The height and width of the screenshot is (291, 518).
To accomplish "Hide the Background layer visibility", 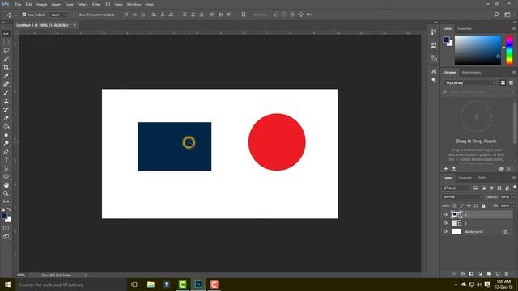I will [445, 232].
